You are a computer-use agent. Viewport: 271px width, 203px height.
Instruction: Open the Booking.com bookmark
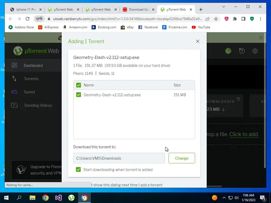[104, 27]
